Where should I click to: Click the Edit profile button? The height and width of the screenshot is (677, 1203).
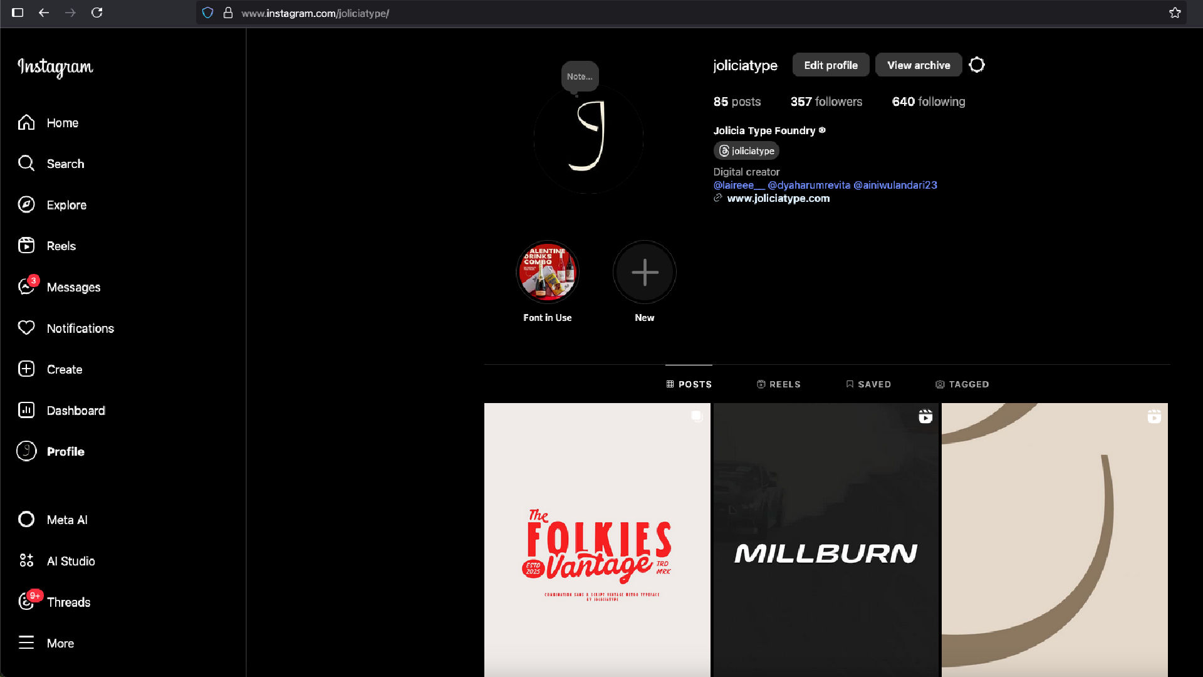(x=831, y=65)
